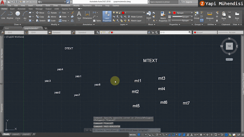Open the Dimension menu
This screenshot has height=137, width=244.
coord(66,5)
